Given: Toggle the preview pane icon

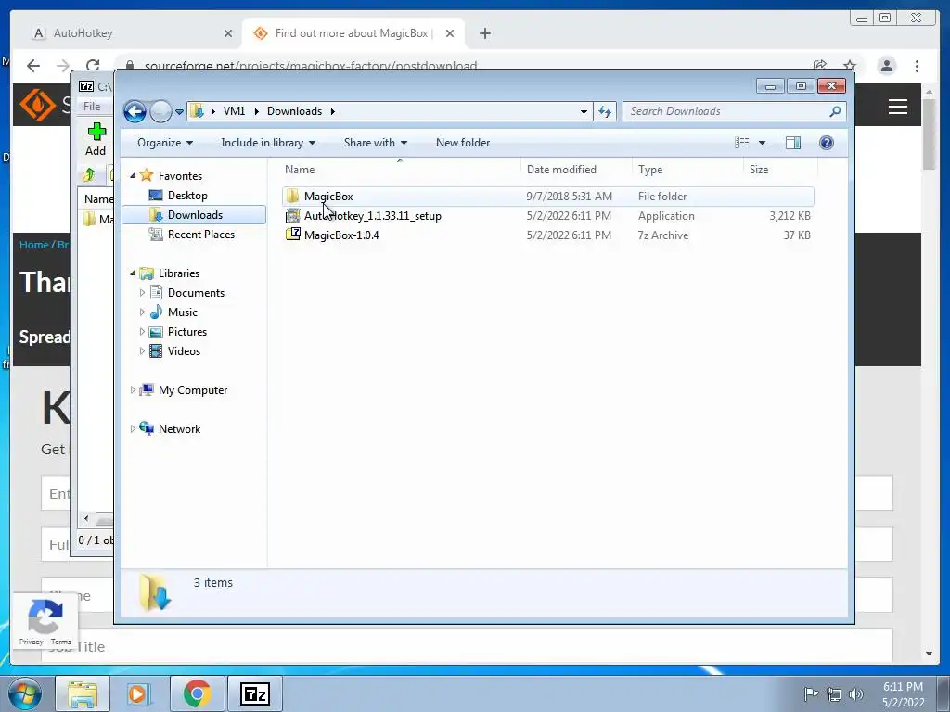Looking at the screenshot, I should click(793, 143).
